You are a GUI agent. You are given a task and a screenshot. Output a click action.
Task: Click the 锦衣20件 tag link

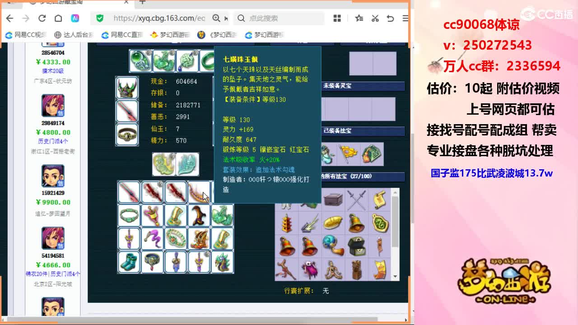(37, 274)
